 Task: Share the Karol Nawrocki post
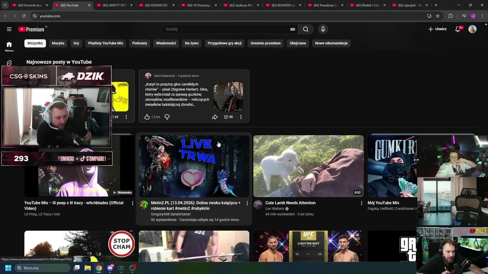215,117
